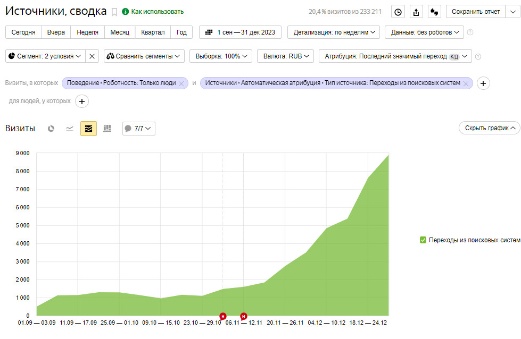Click the first red note marker on chart
The width and height of the screenshot is (521, 339).
(223, 316)
